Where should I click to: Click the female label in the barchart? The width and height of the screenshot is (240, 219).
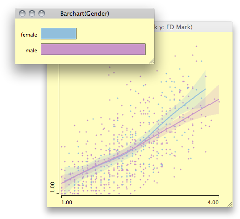click(29, 35)
